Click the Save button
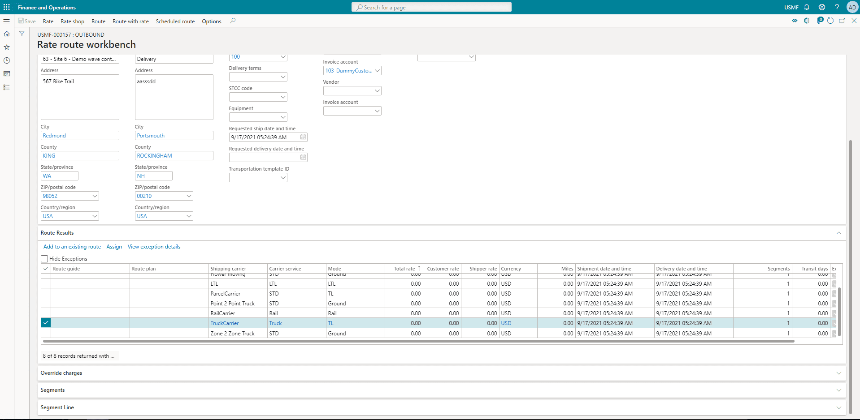Screen dimensions: 860x420 [x=27, y=21]
